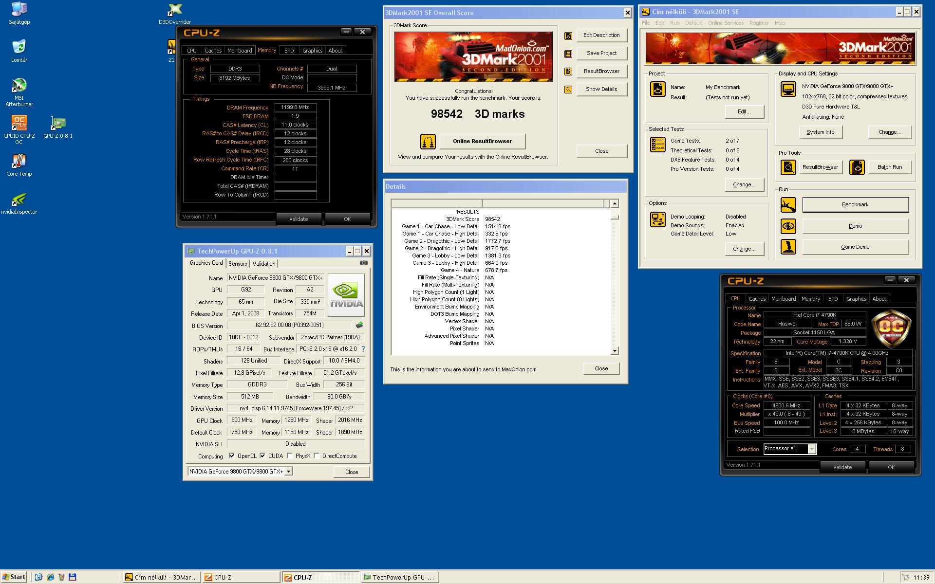
Task: Click the Benchmark run icon
Action: tap(788, 205)
